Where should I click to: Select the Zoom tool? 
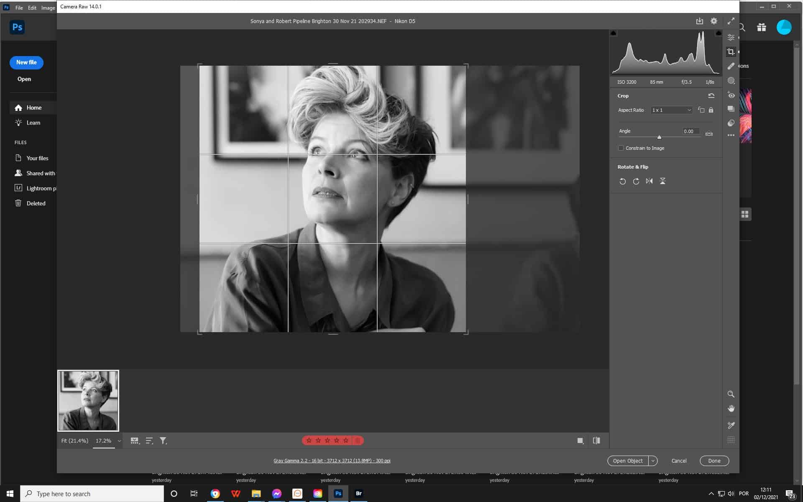click(x=731, y=394)
